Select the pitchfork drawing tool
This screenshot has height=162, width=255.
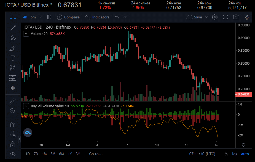(x=13, y=38)
